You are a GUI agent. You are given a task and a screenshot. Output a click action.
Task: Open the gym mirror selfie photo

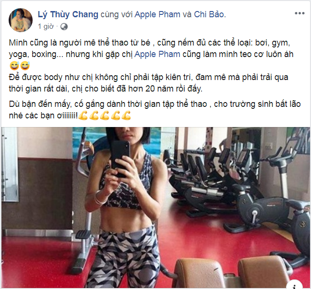point(155,208)
